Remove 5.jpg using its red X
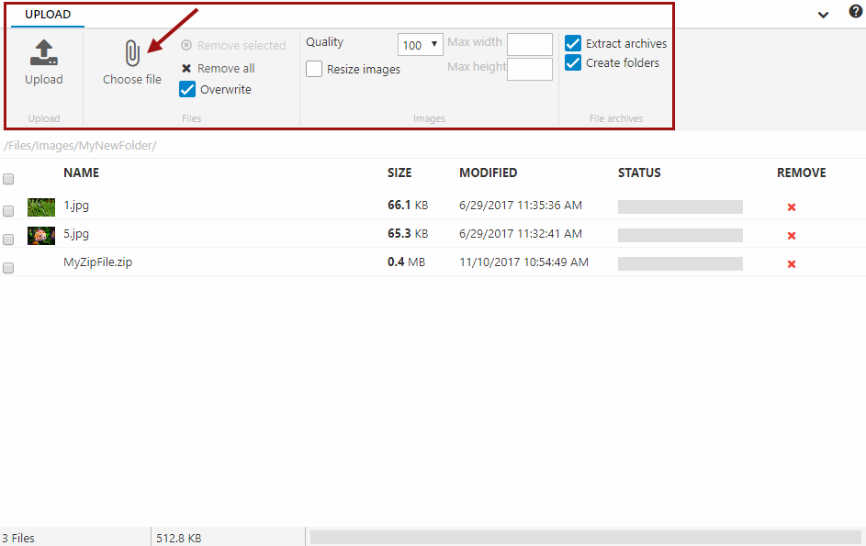866x546 pixels. (x=792, y=236)
